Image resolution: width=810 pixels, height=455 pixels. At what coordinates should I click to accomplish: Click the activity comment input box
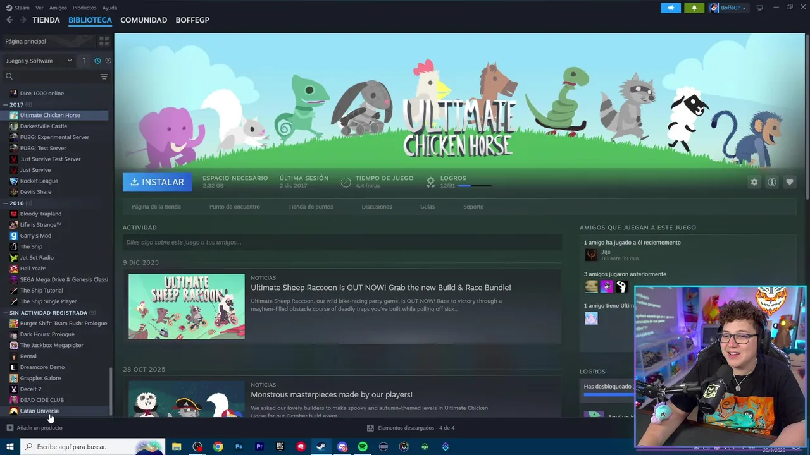point(342,242)
